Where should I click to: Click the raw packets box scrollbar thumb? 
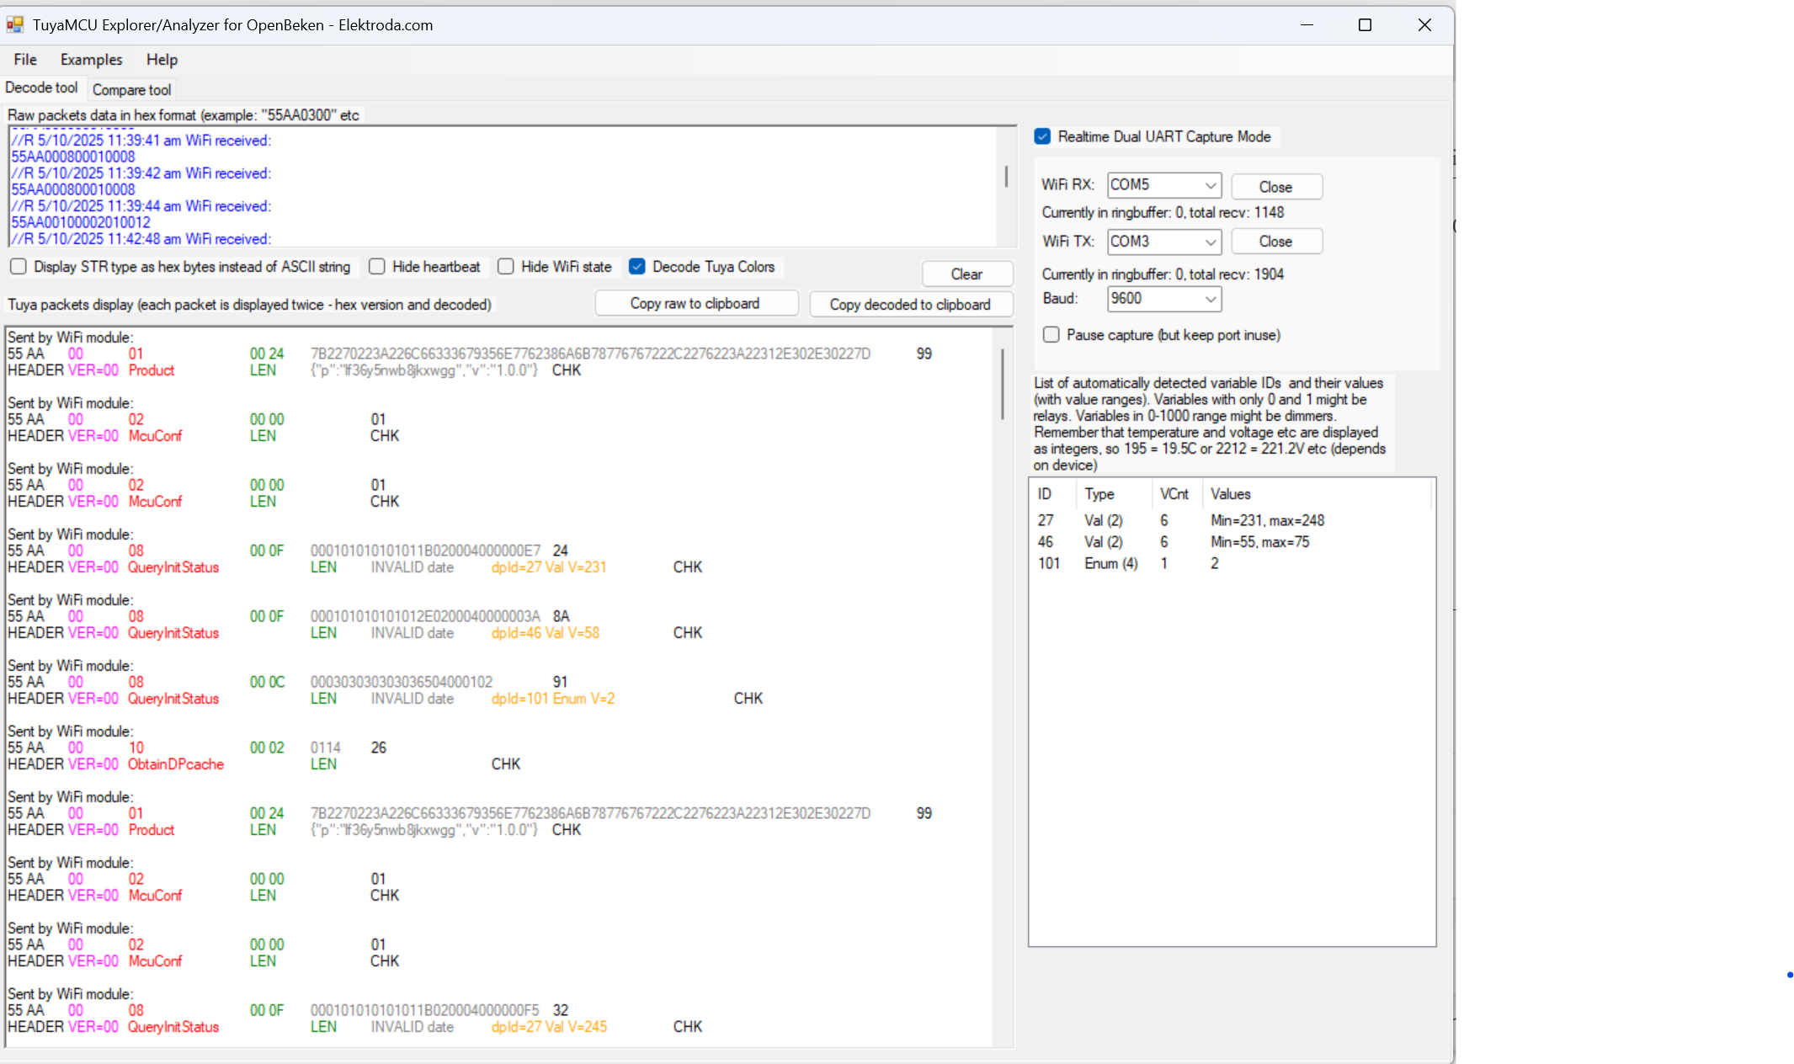[1006, 176]
